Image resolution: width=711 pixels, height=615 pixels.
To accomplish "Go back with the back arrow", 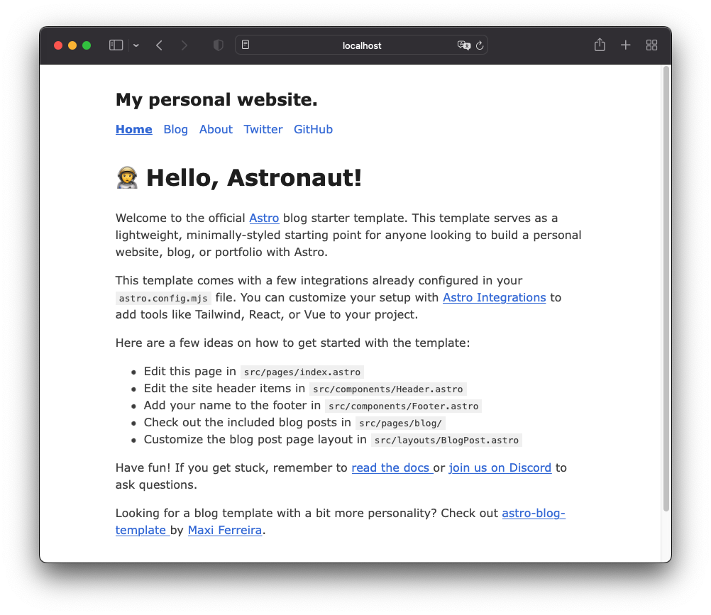I will pos(159,45).
